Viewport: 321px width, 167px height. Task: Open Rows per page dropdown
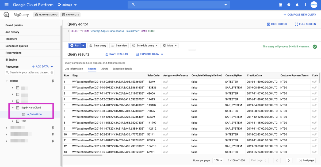[218, 160]
